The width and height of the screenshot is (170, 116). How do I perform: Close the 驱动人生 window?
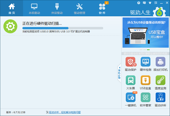167,3
